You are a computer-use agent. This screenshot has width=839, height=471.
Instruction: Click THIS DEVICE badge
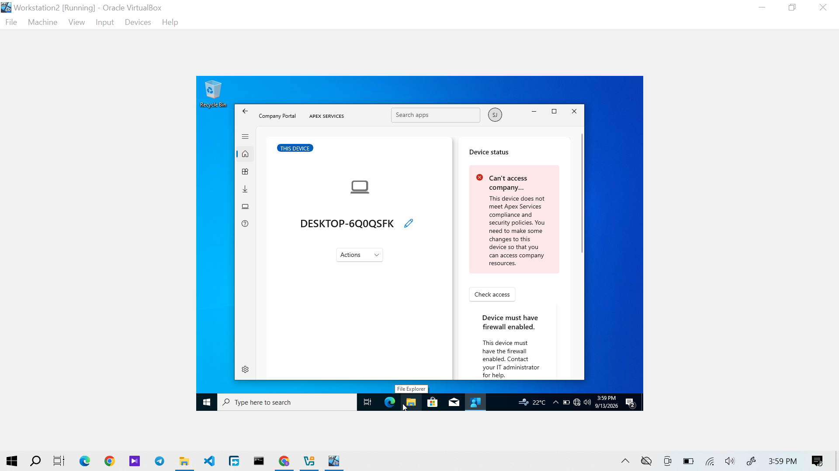point(295,148)
